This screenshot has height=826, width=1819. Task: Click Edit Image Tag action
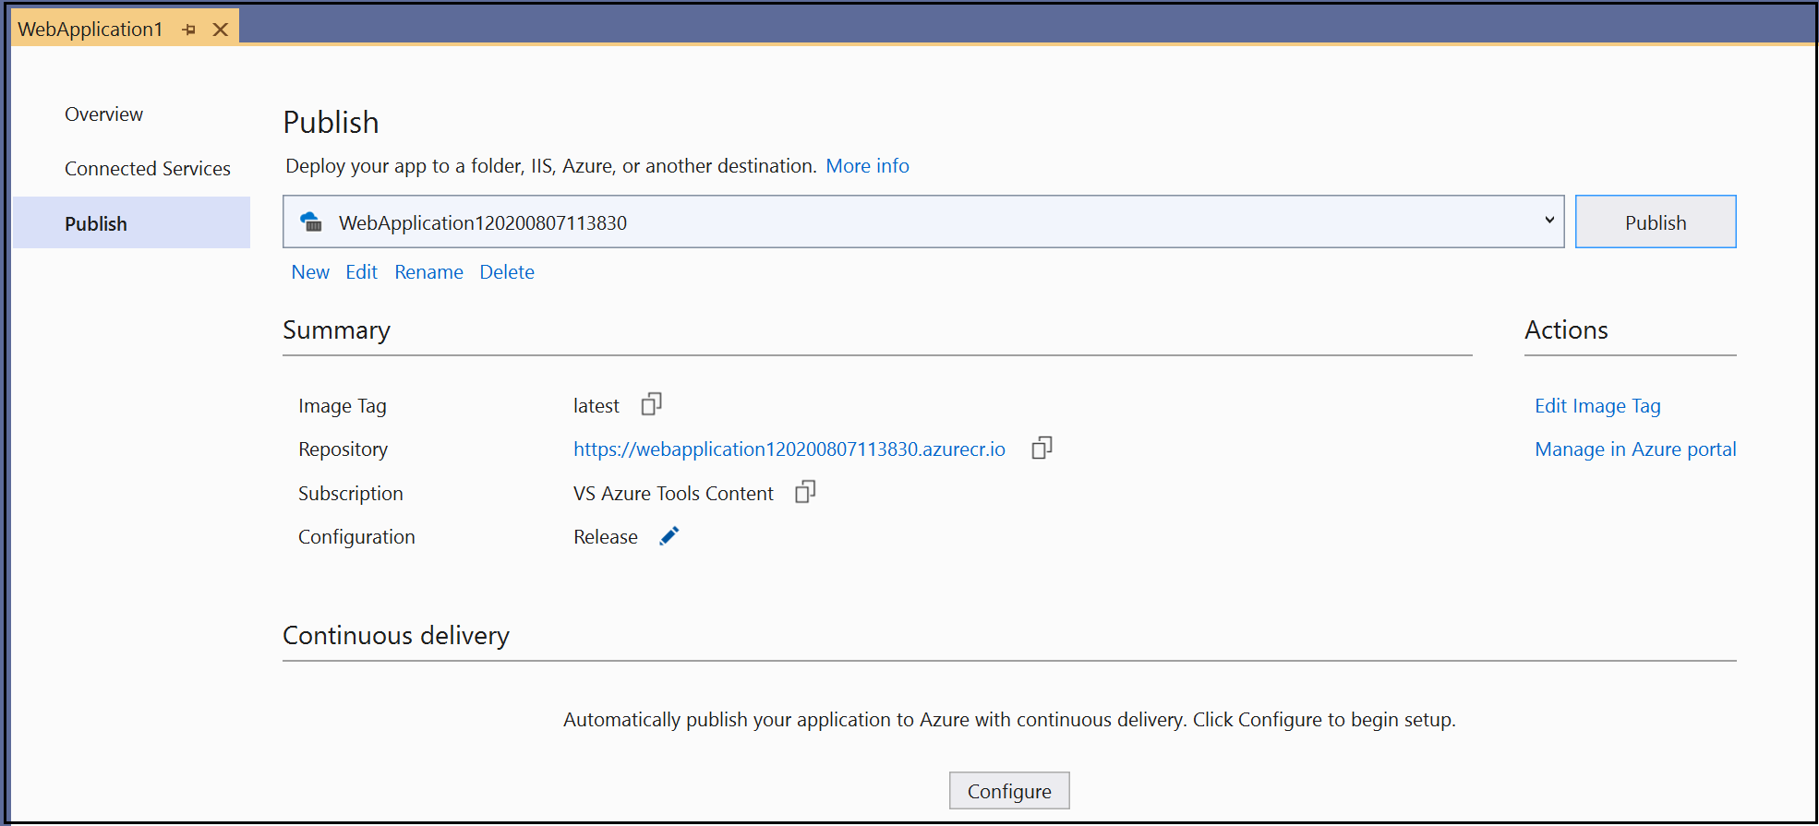tap(1597, 406)
